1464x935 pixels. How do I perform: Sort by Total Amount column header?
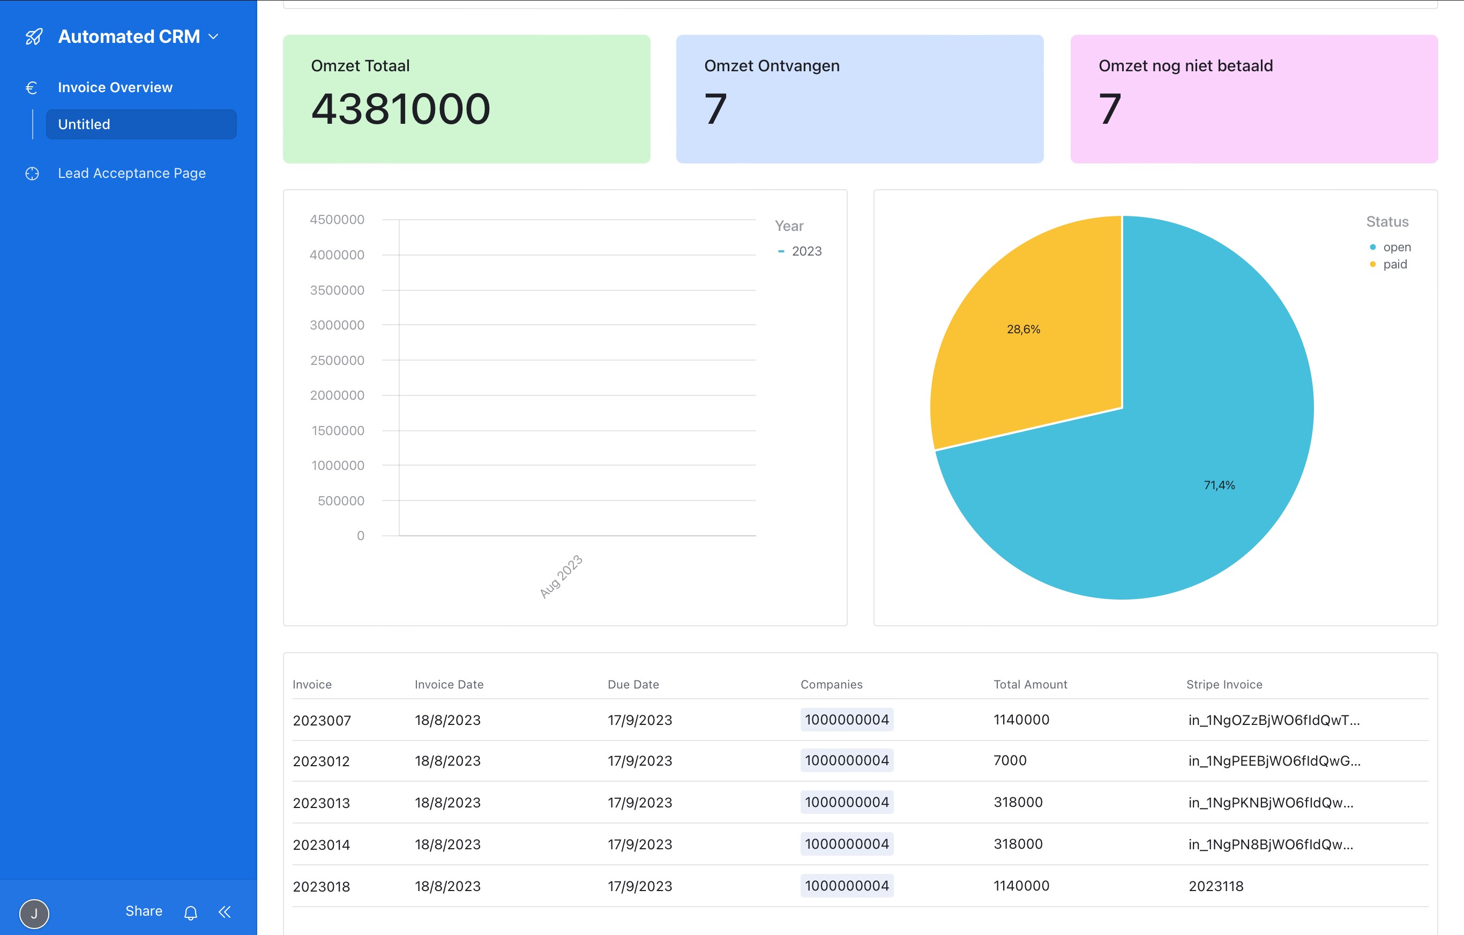1030,685
